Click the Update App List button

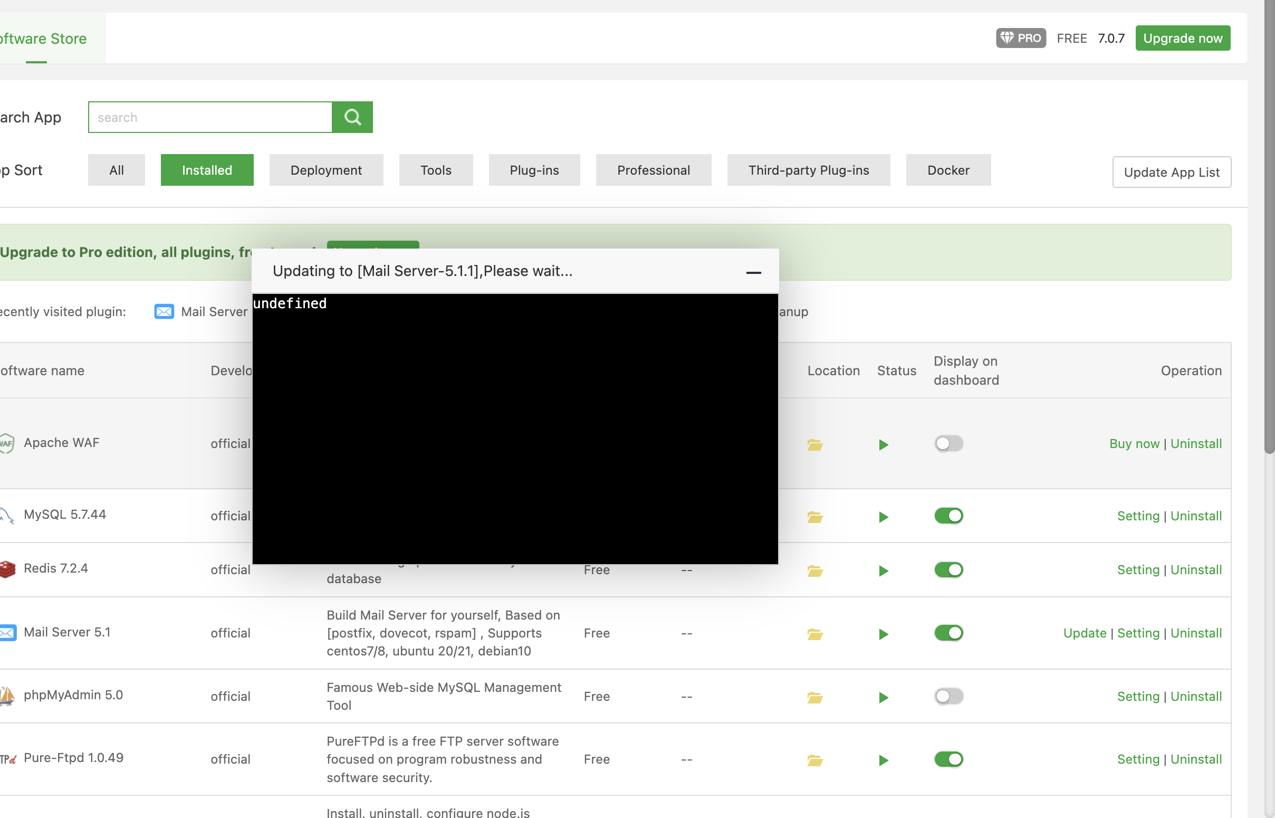(1171, 172)
